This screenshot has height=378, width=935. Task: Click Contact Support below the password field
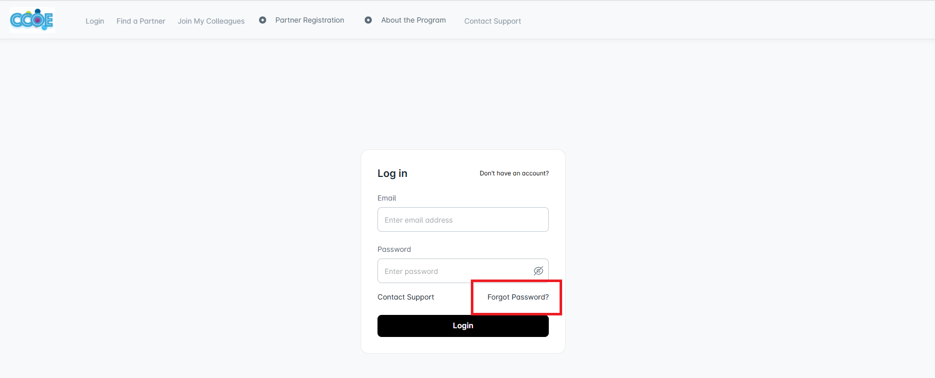click(406, 297)
